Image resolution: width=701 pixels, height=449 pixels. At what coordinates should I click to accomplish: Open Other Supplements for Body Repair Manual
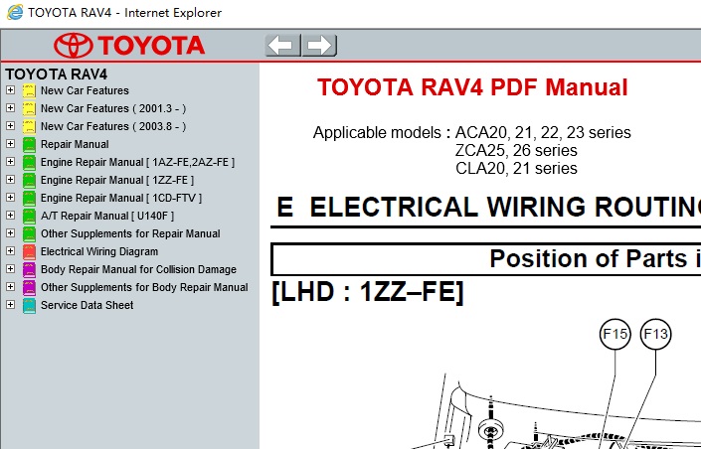(x=144, y=287)
